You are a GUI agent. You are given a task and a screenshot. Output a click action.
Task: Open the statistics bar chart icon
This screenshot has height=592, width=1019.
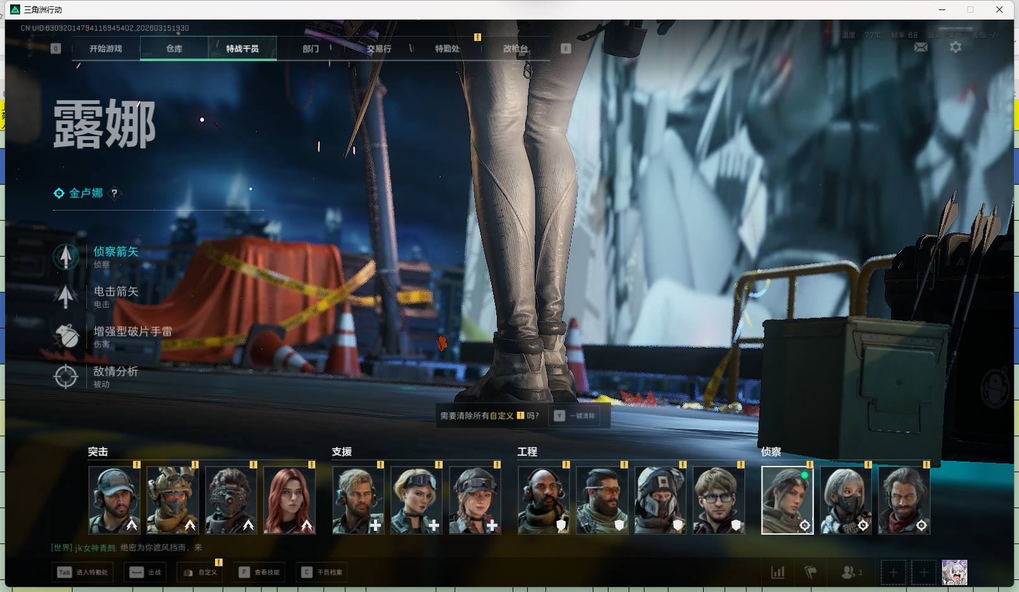tap(778, 572)
